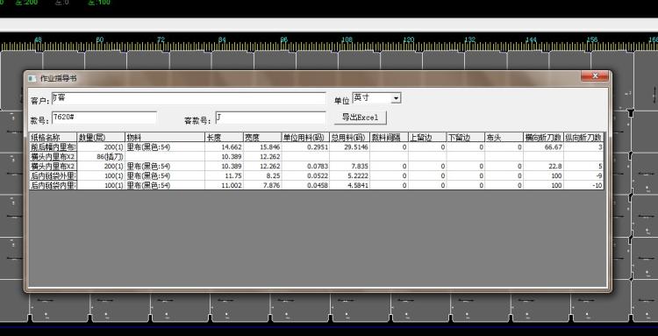658x336 pixels.
Task: Click the 单位用料(码) column header
Action: point(305,137)
